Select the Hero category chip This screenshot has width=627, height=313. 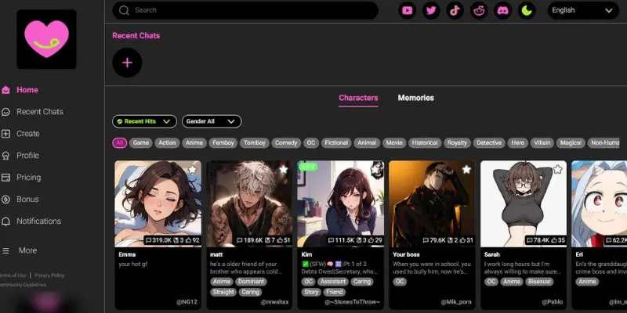point(518,143)
